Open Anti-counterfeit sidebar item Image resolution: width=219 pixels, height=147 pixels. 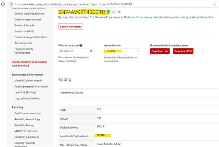[x=23, y=43]
